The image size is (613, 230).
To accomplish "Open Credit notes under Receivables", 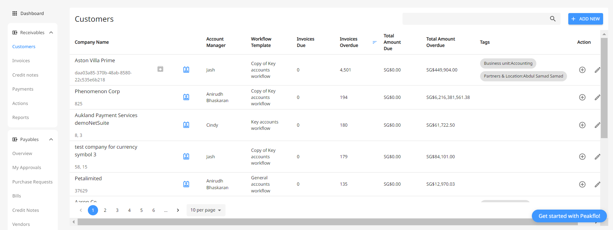I will pyautogui.click(x=25, y=75).
